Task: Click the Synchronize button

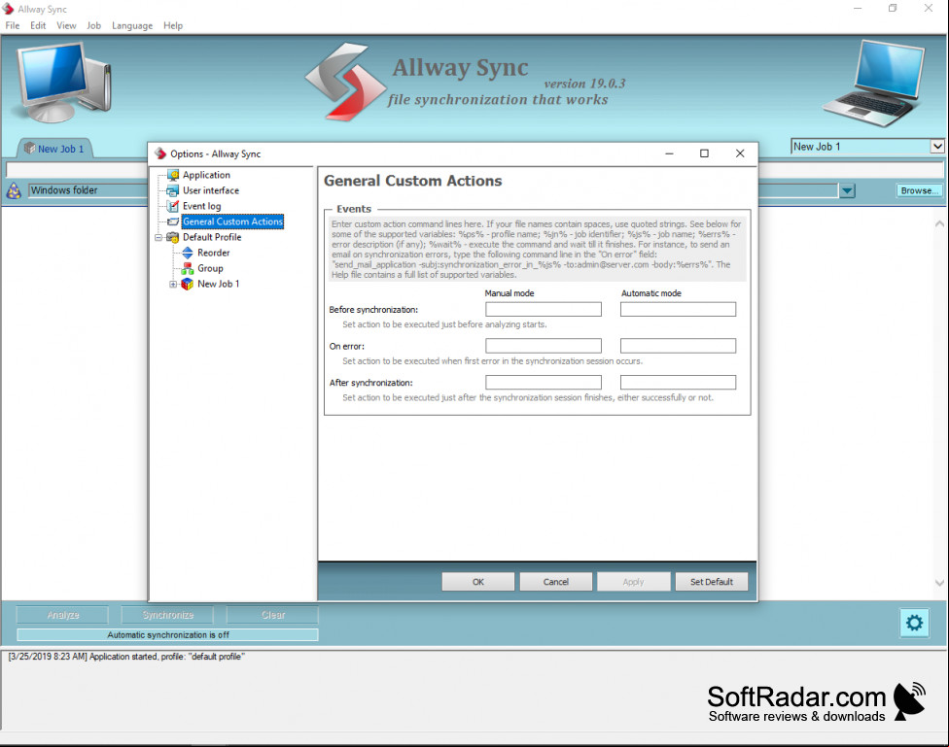Action: (167, 615)
